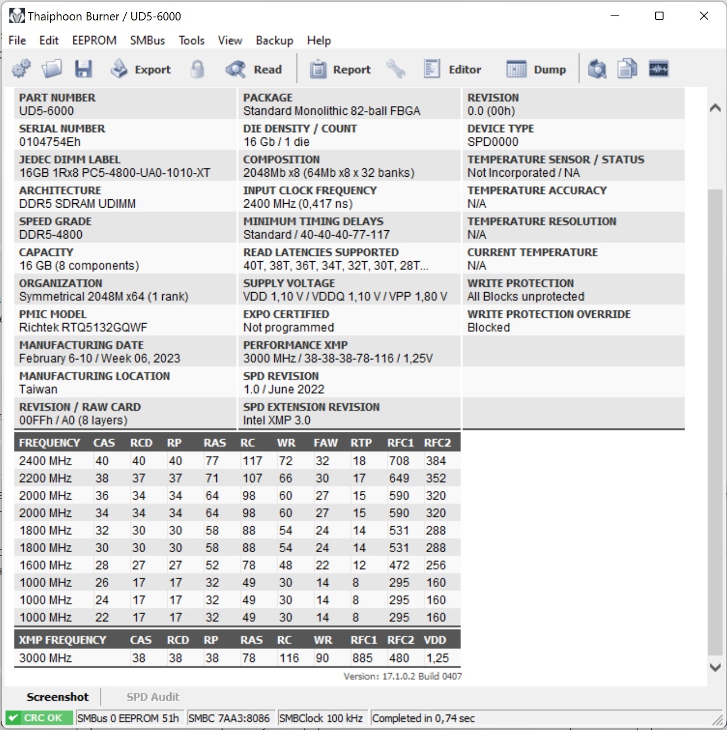
Task: Click the padlock icon in the toolbar
Action: 197,69
